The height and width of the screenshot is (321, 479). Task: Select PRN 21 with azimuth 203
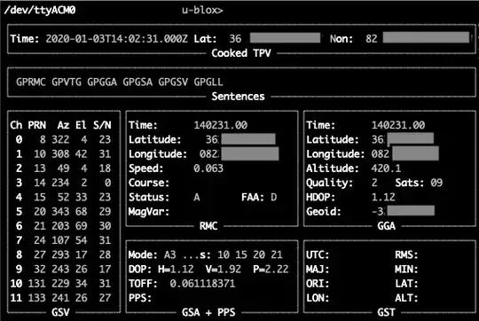pos(63,226)
